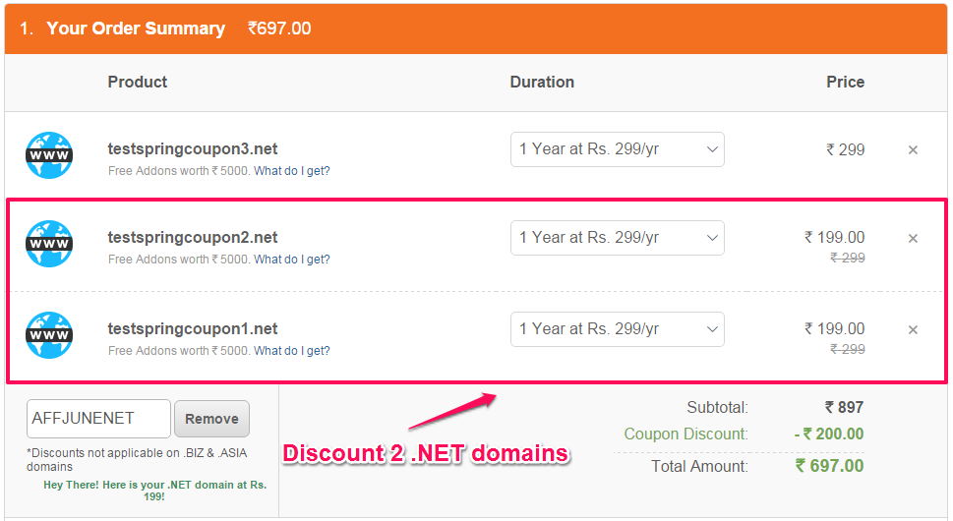
Task: Click the globe icon for testspringcoupon2.net
Action: tap(49, 244)
